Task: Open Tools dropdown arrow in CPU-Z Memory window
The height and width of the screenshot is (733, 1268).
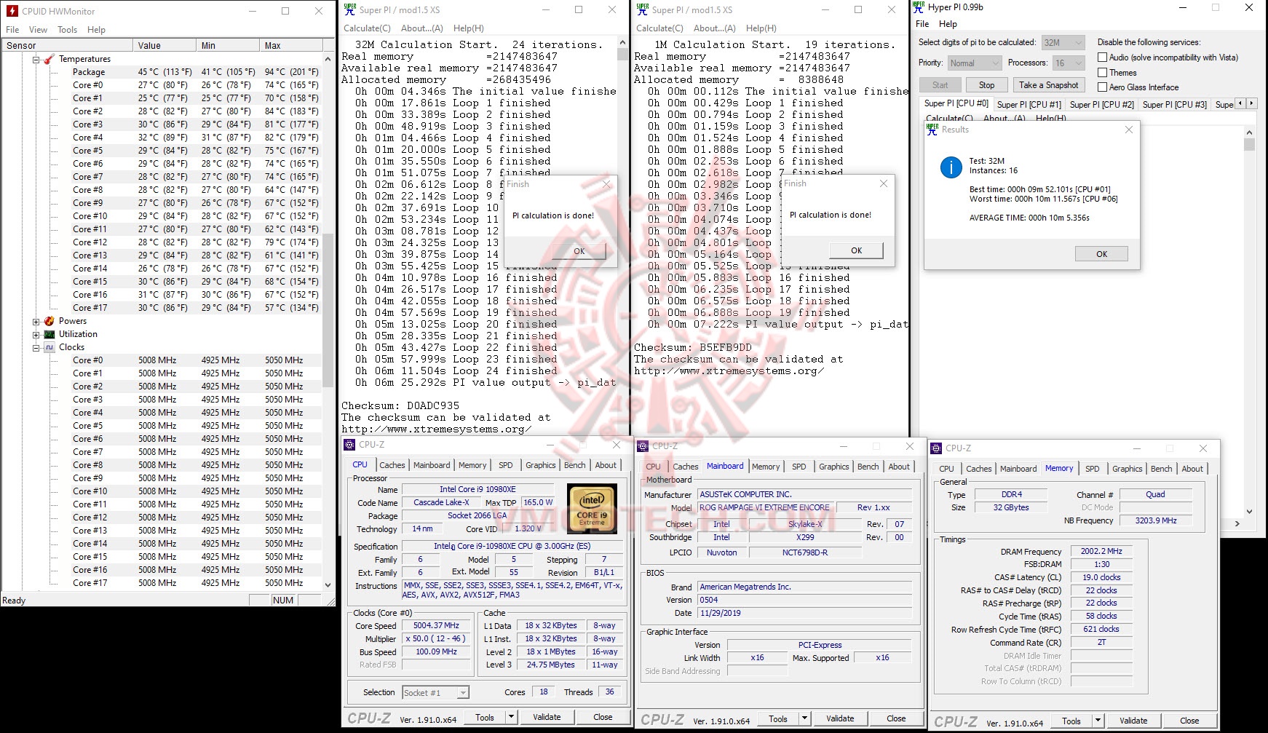Action: click(1098, 721)
